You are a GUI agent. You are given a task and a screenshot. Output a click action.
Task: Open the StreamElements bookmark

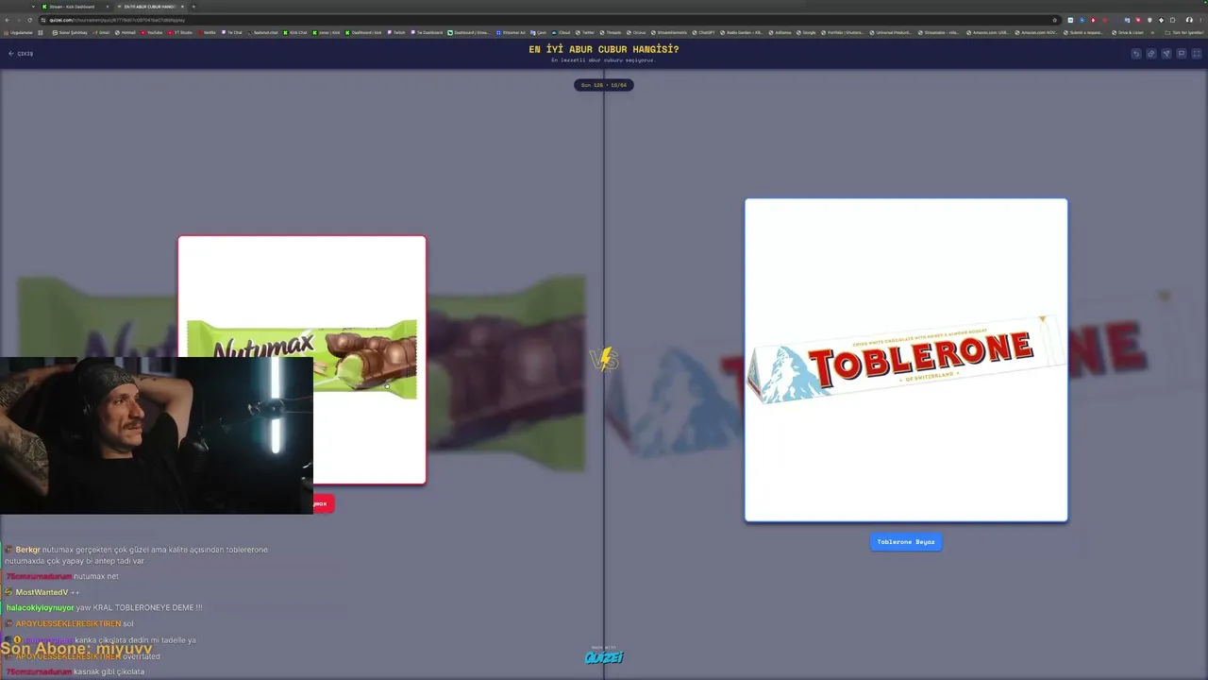point(669,32)
